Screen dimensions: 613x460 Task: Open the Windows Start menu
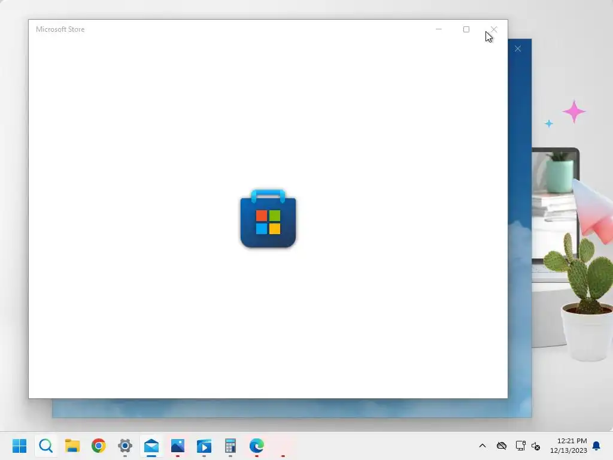pos(20,446)
